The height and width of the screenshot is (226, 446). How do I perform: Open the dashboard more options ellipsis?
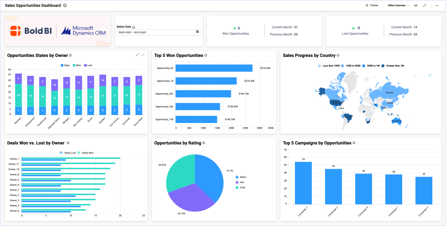click(x=437, y=6)
